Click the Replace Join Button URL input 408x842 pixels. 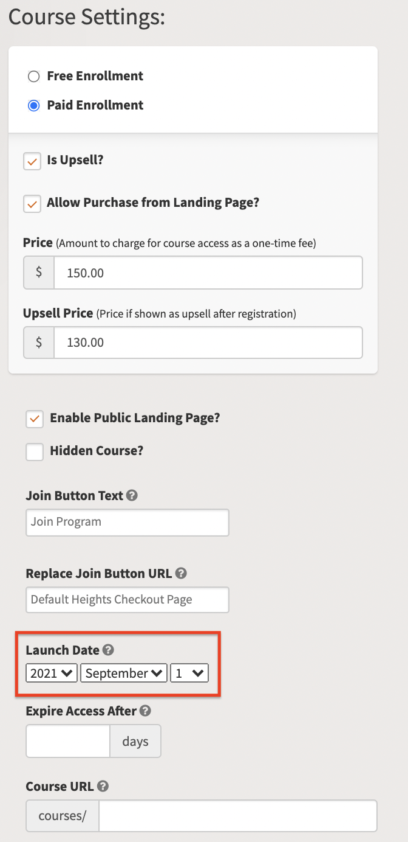click(127, 600)
